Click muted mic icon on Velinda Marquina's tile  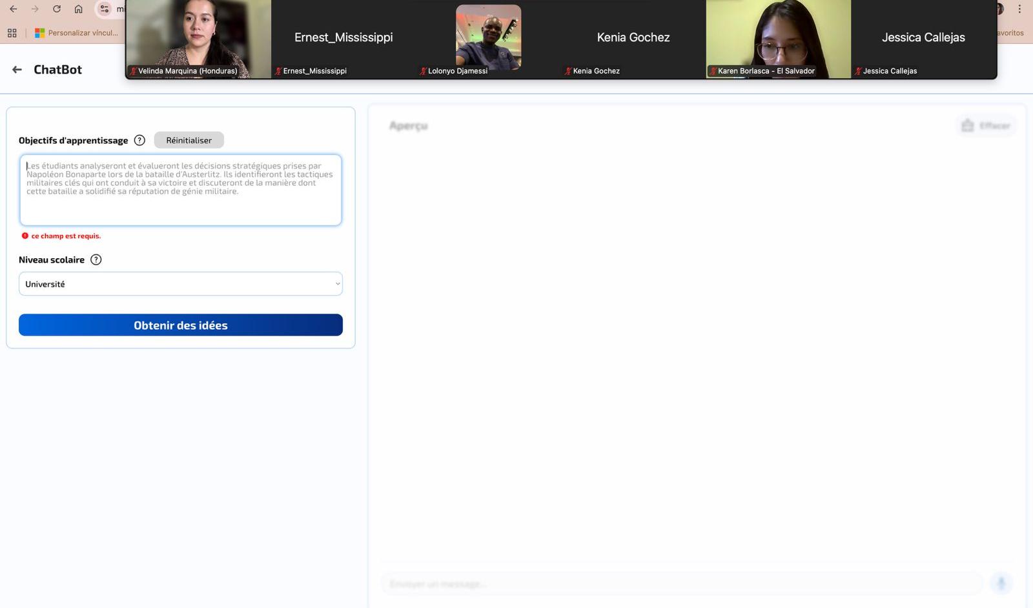(133, 71)
